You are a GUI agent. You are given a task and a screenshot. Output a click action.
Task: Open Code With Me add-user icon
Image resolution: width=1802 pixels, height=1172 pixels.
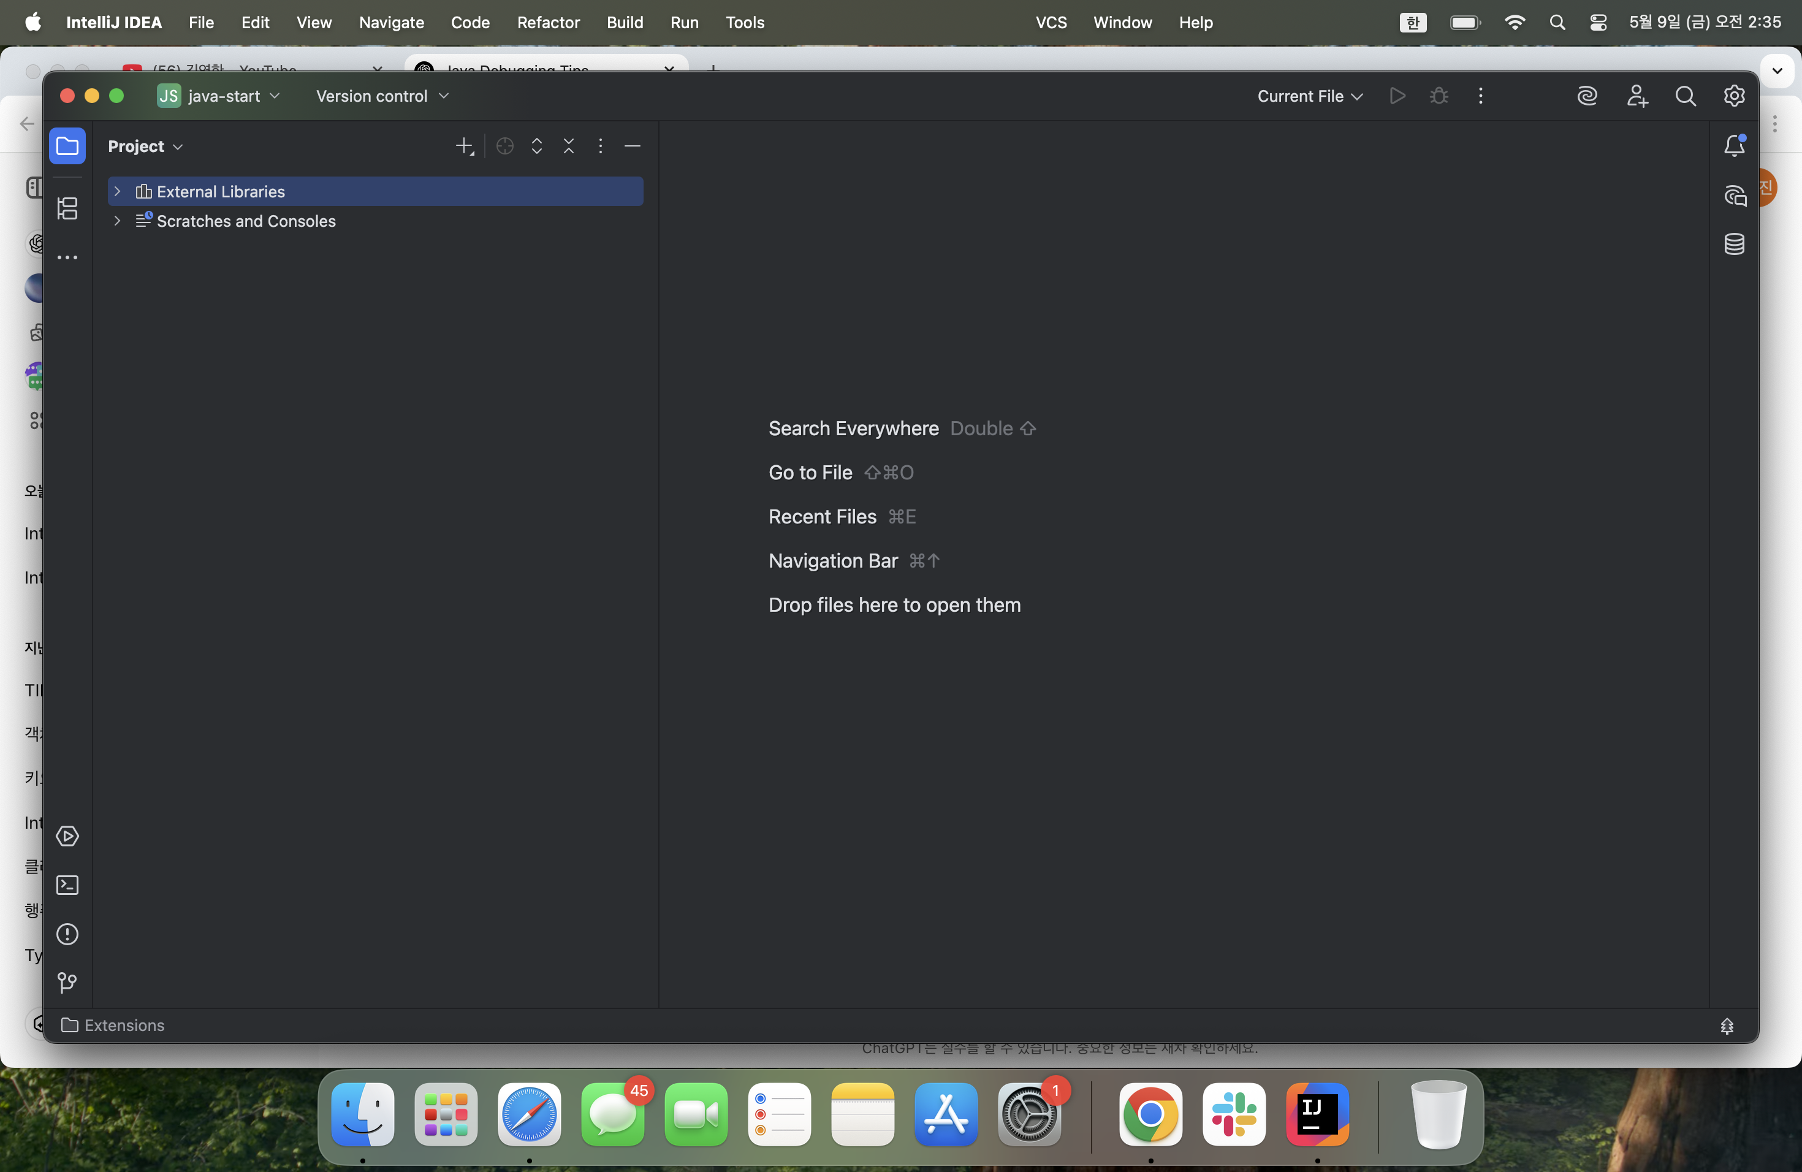coord(1637,96)
